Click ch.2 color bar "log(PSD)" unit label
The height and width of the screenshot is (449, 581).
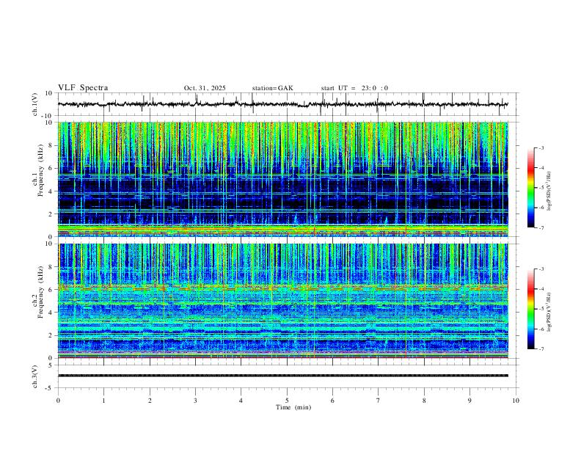click(x=549, y=313)
